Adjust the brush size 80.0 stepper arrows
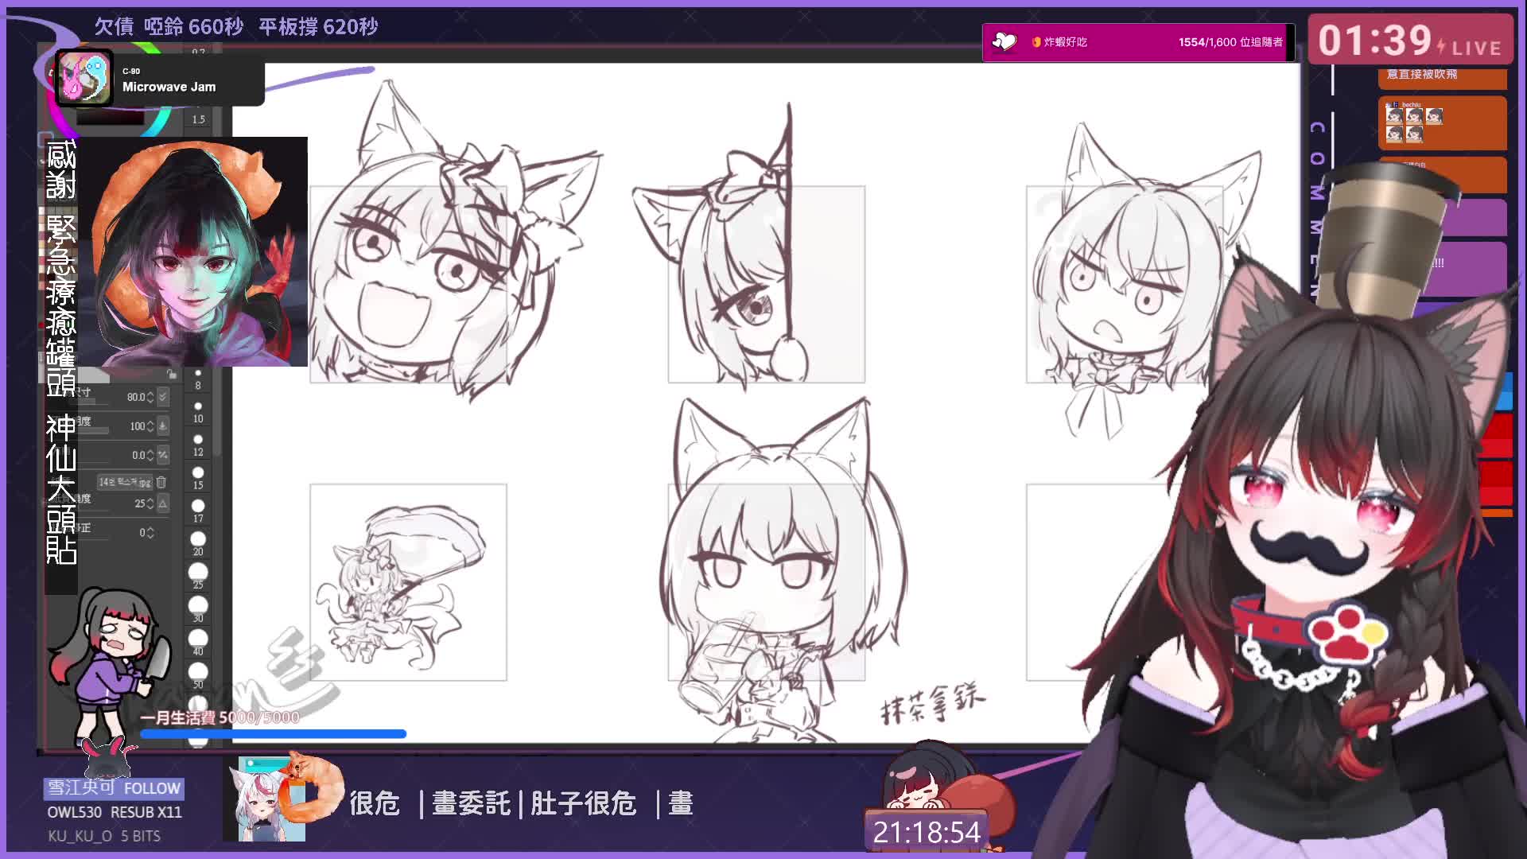Image resolution: width=1527 pixels, height=859 pixels. point(150,396)
